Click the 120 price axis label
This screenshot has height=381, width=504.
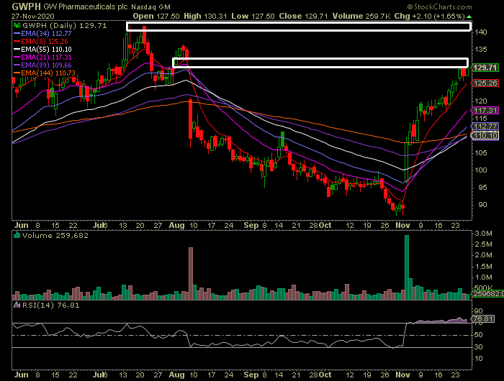(481, 101)
